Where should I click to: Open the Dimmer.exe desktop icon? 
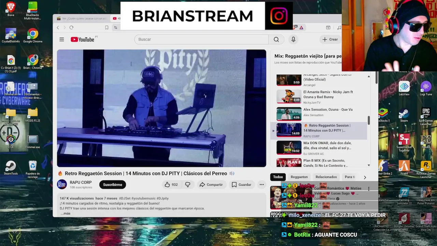[32, 141]
